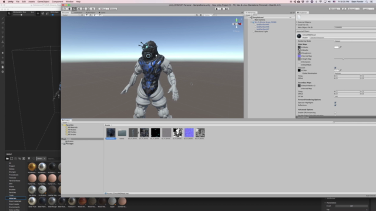This screenshot has height=211, width=376.
Task: Open the scene Gizmos dropdown
Action: (x=207, y=15)
